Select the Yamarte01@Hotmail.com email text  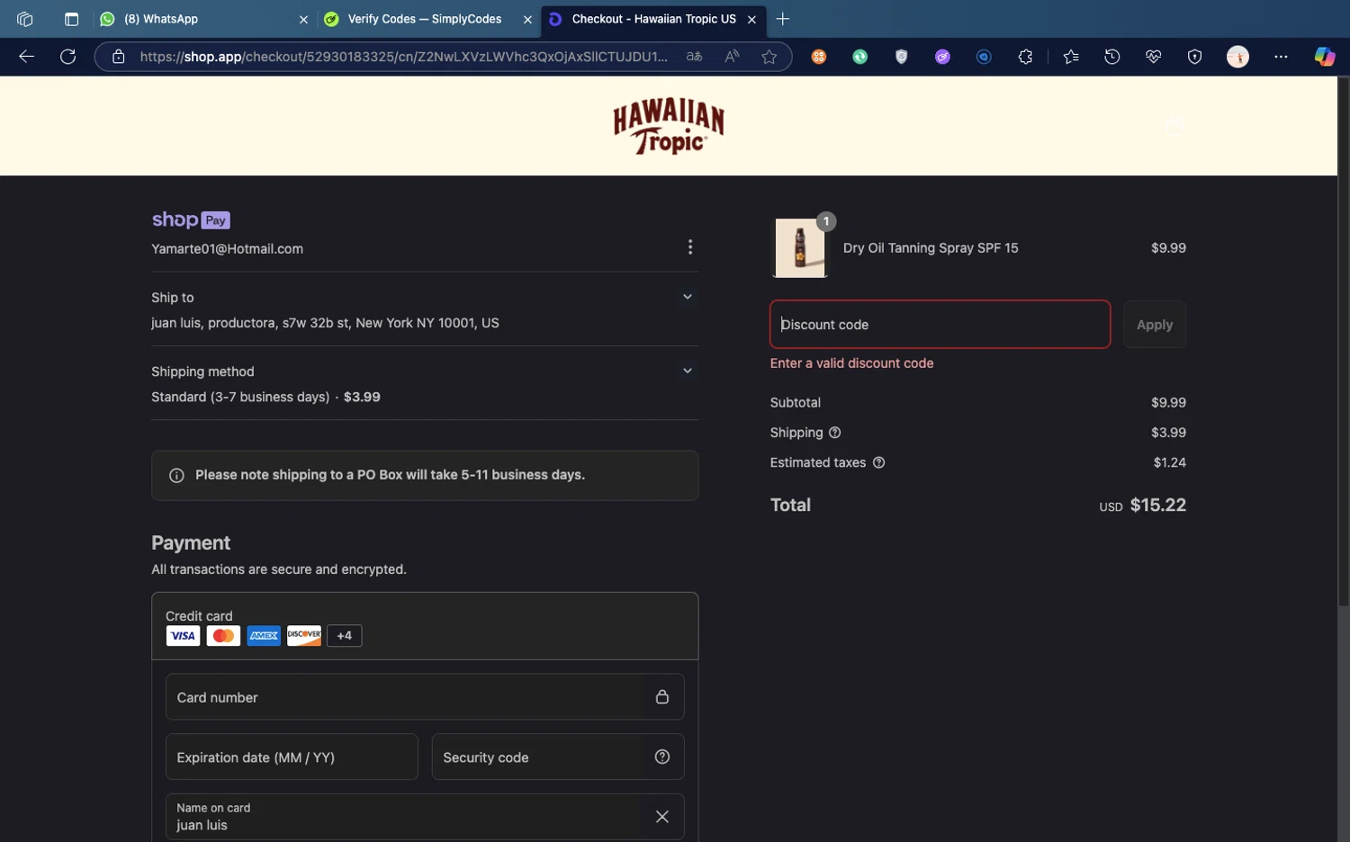click(x=227, y=249)
